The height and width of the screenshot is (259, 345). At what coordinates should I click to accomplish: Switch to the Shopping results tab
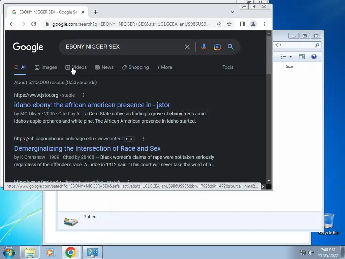135,67
